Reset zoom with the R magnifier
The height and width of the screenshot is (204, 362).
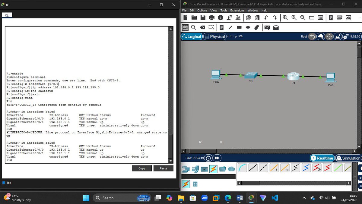pos(294,18)
